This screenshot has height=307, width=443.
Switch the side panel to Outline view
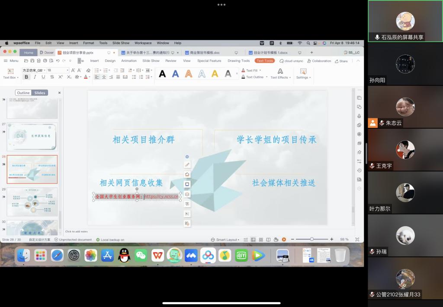click(x=23, y=93)
